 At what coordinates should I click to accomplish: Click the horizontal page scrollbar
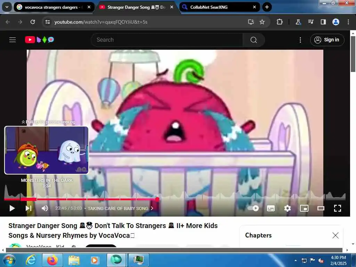pyautogui.click(x=174, y=250)
